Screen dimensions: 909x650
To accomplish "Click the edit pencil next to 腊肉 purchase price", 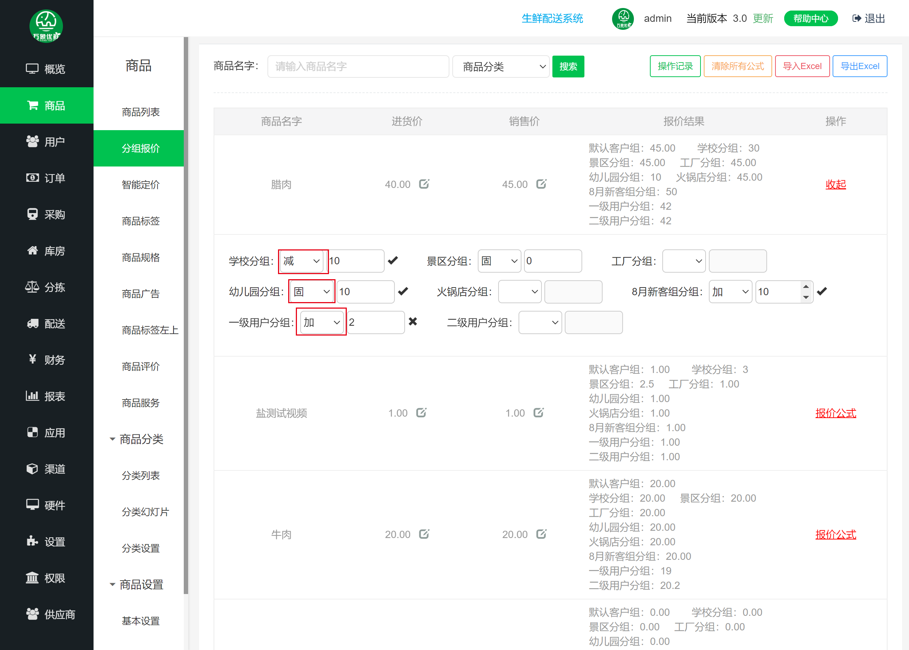I will (424, 184).
